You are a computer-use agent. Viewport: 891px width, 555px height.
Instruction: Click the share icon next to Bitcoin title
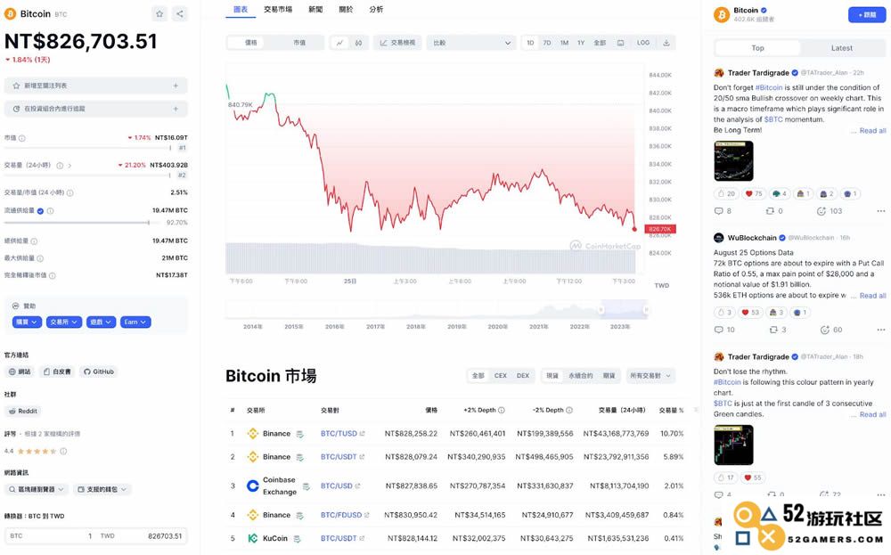pyautogui.click(x=180, y=13)
